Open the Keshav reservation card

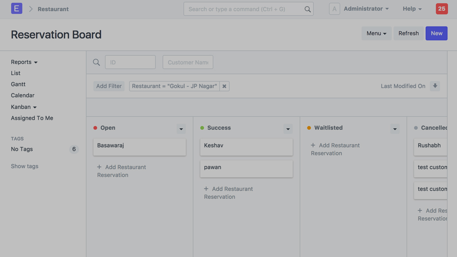(246, 147)
